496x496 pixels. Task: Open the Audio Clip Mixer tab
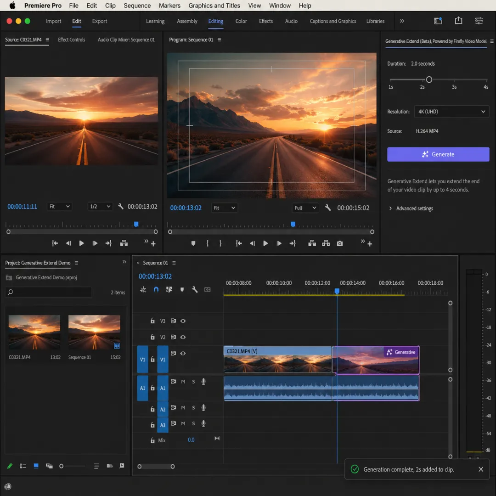click(x=126, y=40)
